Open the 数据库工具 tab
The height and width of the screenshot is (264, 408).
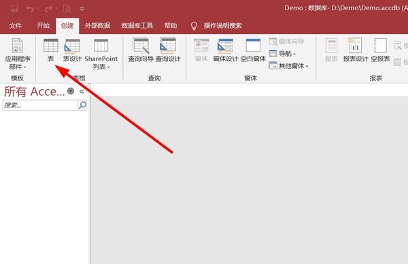137,25
